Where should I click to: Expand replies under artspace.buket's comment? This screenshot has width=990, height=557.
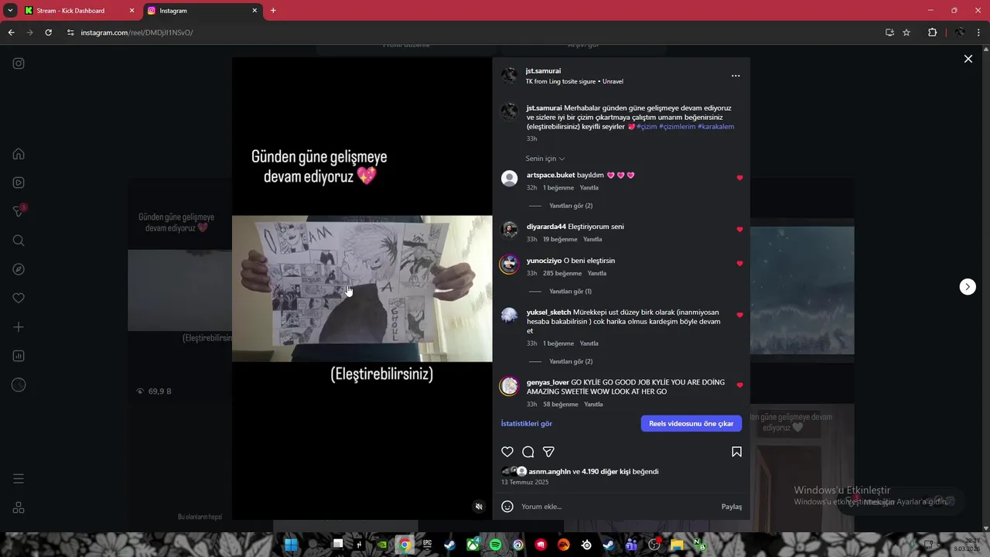571,206
